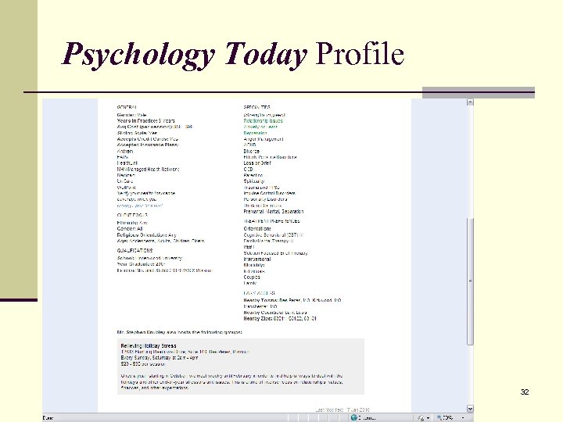Click 'Every Sunday, Saturday' schedule line
563x422 pixels.
160,358
